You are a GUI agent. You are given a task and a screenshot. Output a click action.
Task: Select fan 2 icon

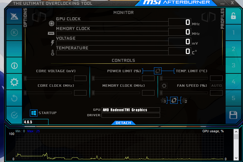(184, 101)
